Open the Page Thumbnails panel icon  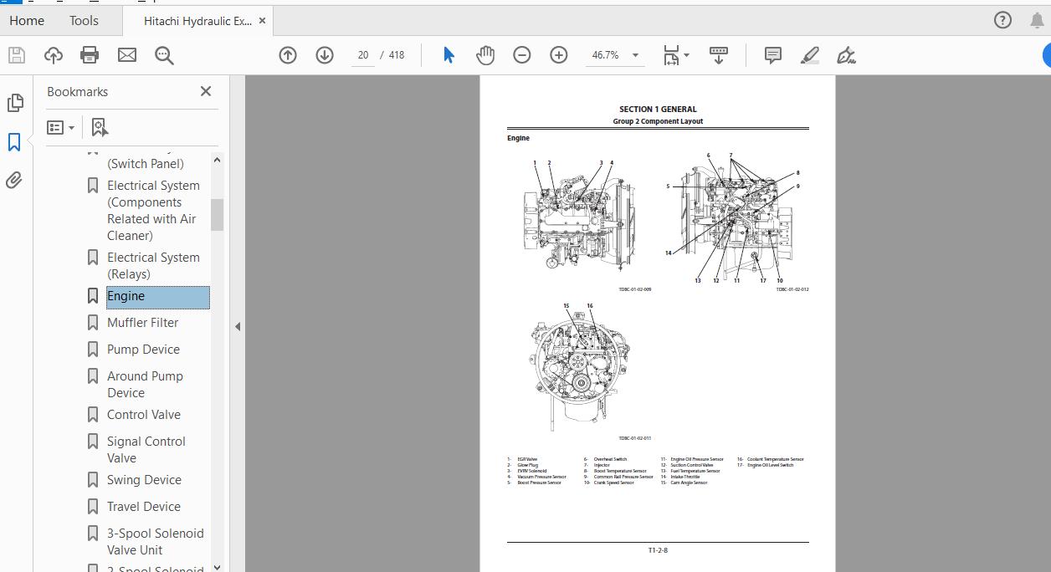(x=14, y=102)
